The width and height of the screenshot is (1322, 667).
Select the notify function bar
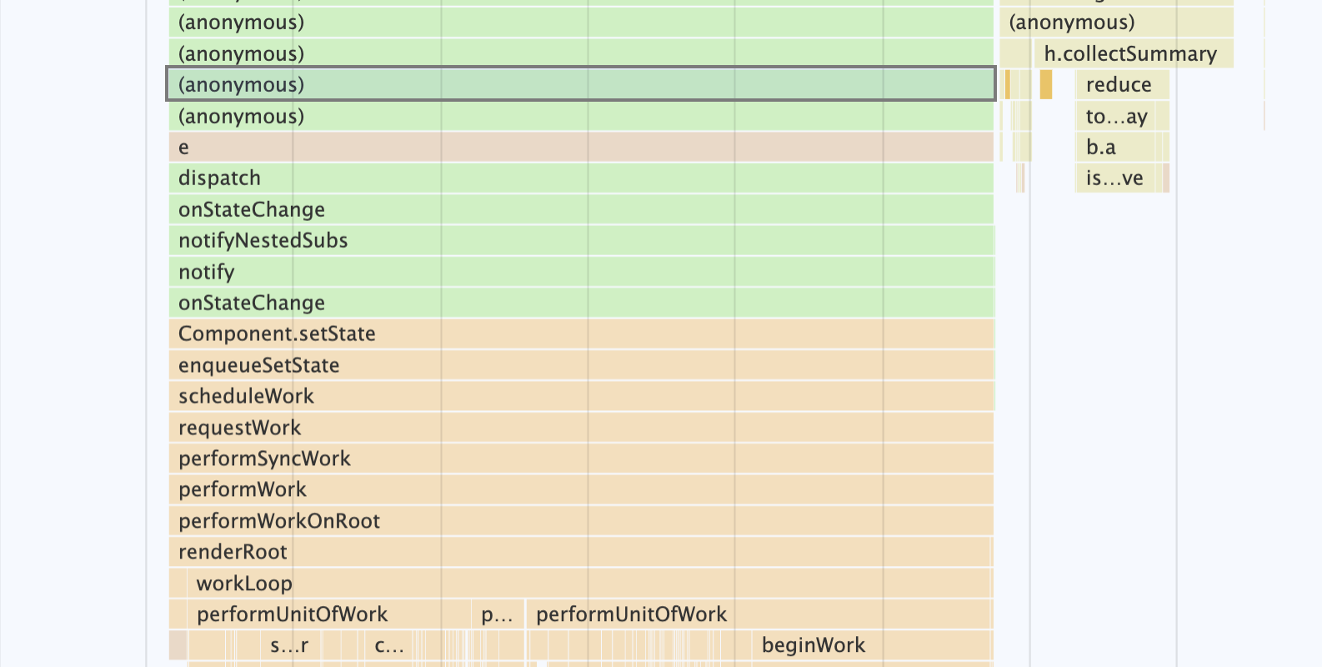tap(580, 273)
